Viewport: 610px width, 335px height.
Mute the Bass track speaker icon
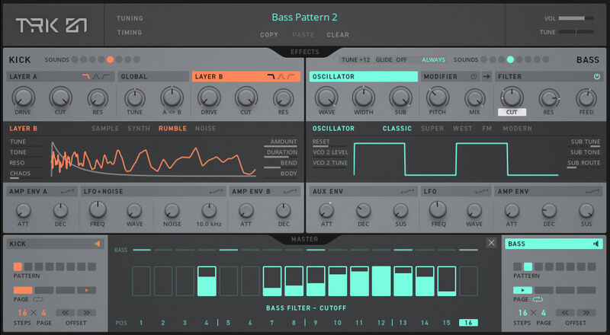point(596,244)
